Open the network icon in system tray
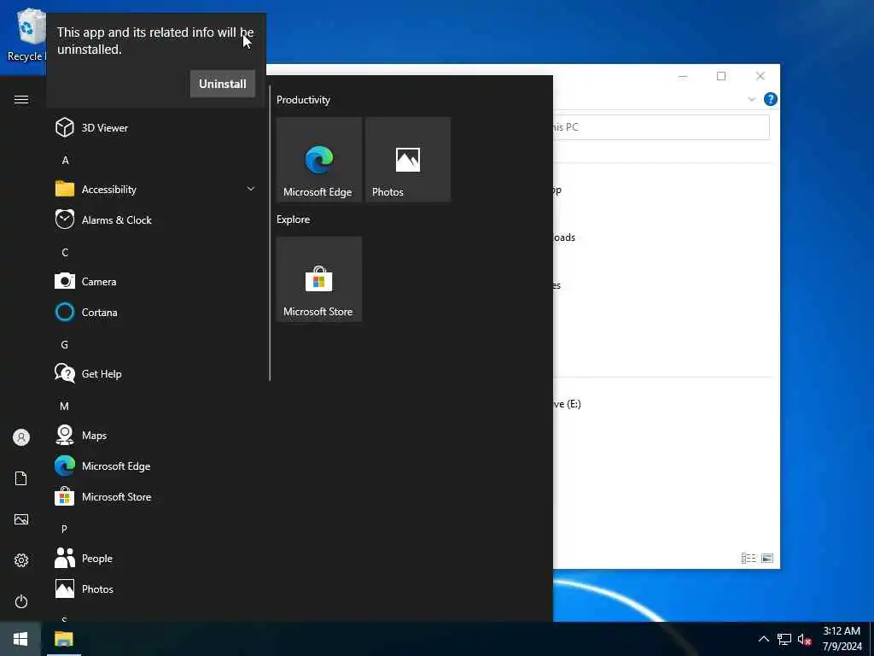Screen dimensions: 874x656 point(784,639)
